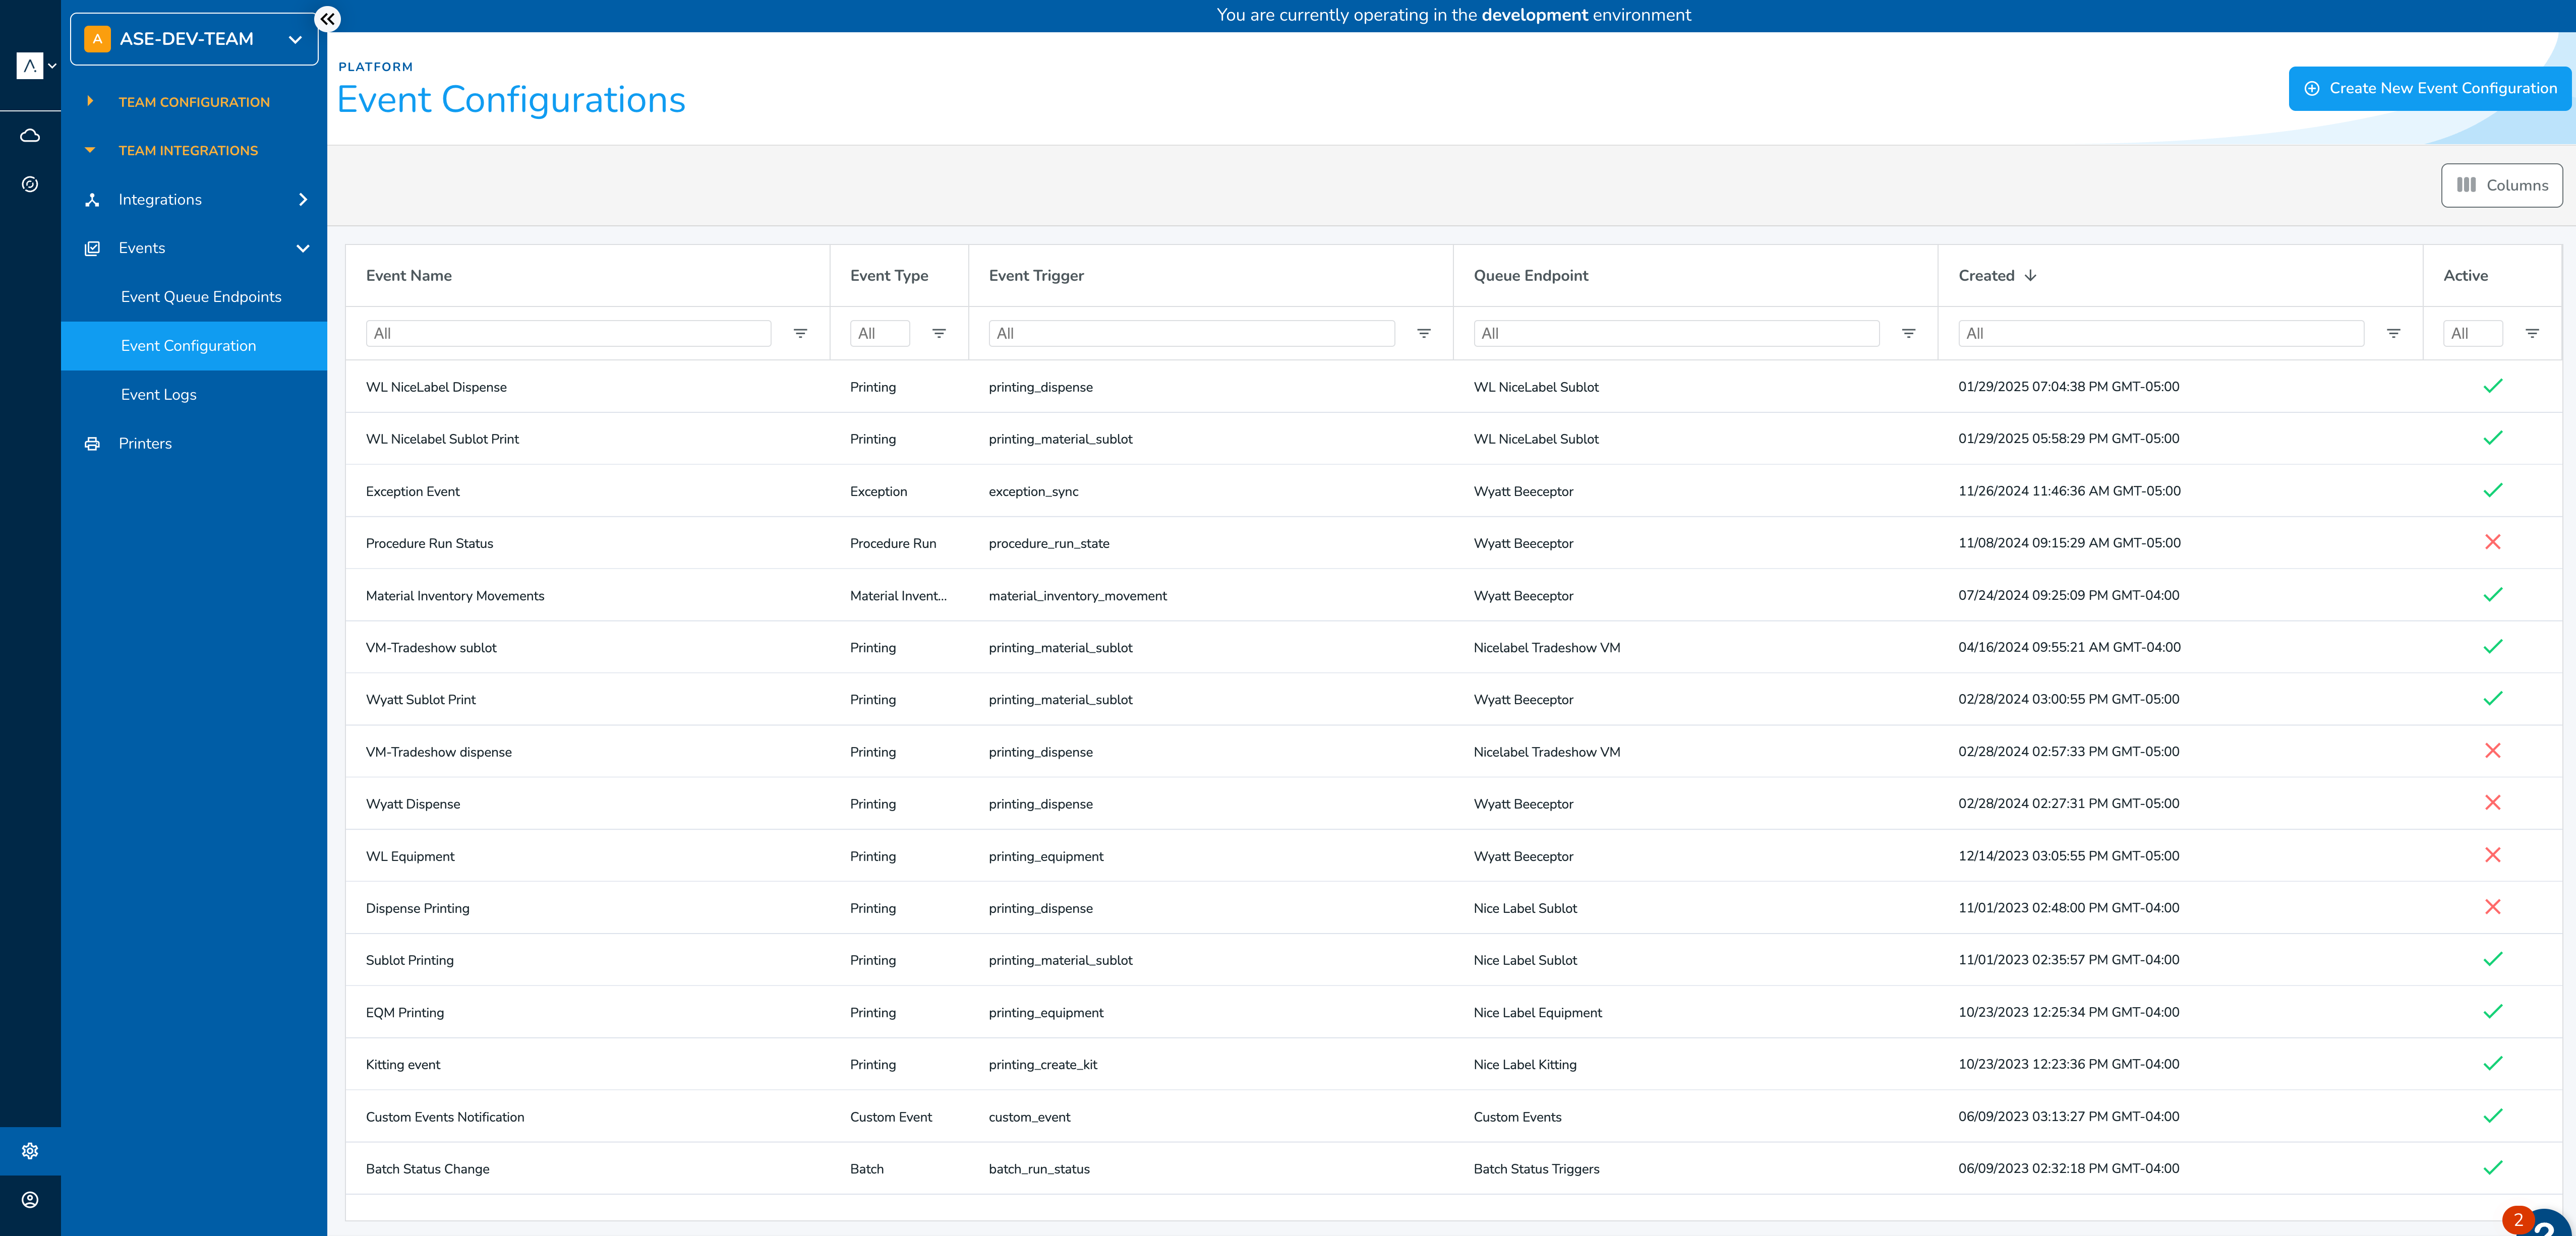Open user profile icon at bottom left
The height and width of the screenshot is (1236, 2576).
30,1200
